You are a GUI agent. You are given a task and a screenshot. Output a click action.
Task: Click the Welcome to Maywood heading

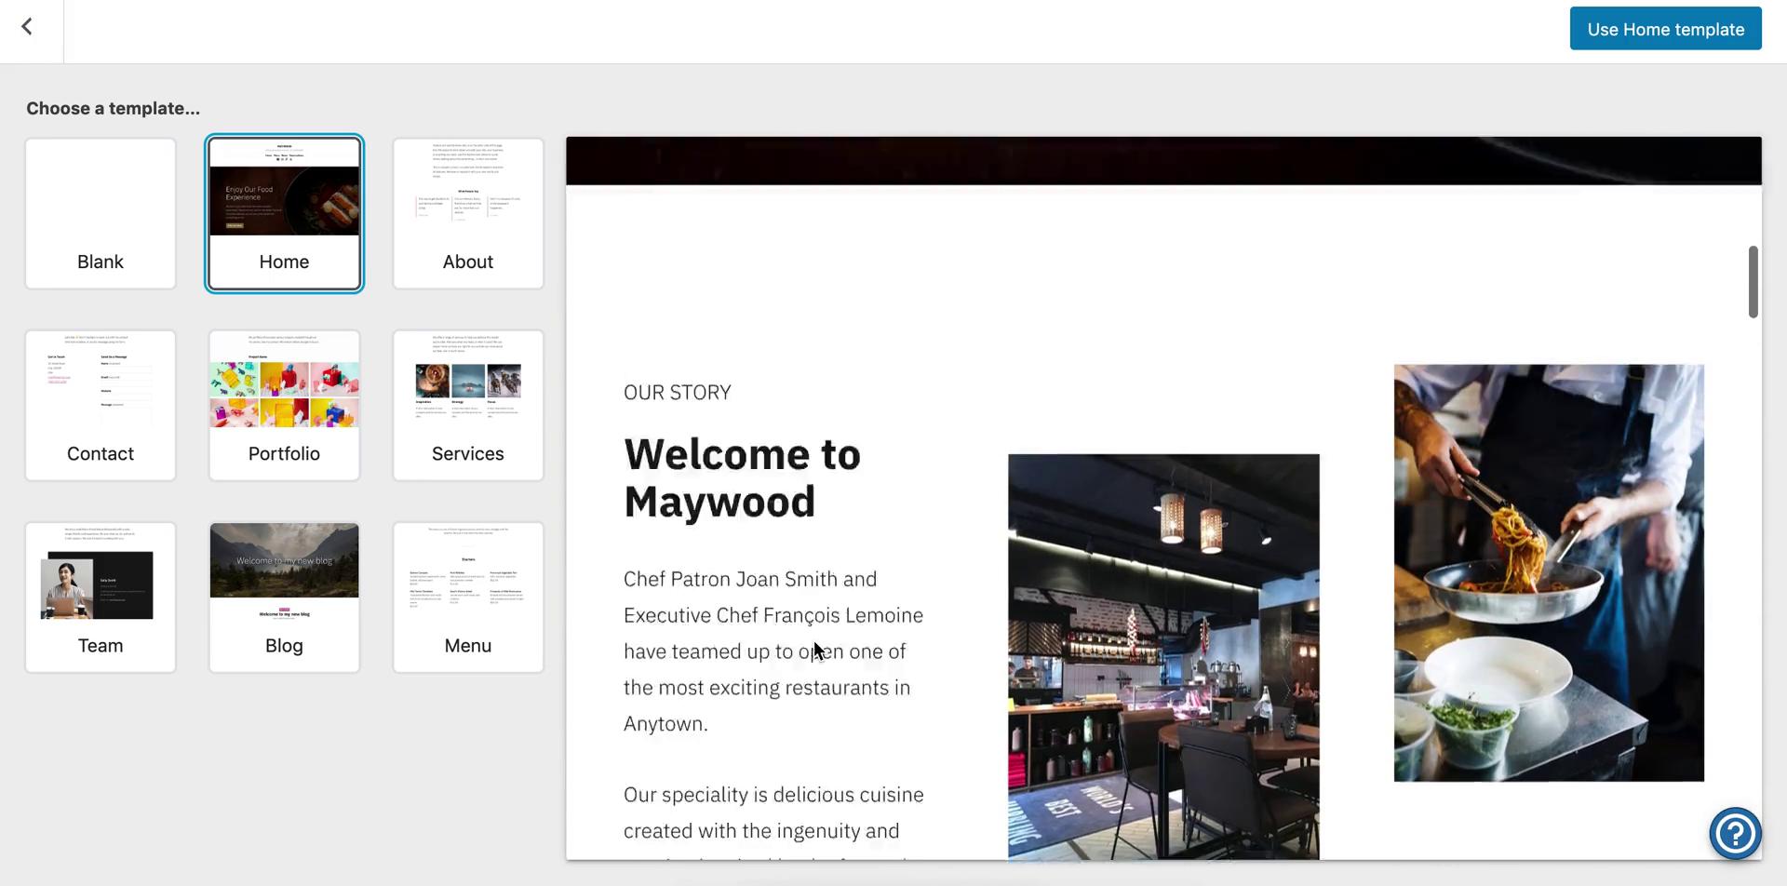pos(742,477)
